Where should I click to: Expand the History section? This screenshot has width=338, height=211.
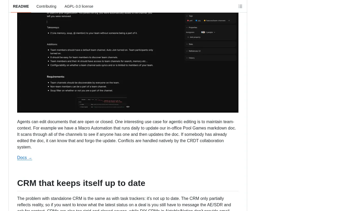pos(210,58)
